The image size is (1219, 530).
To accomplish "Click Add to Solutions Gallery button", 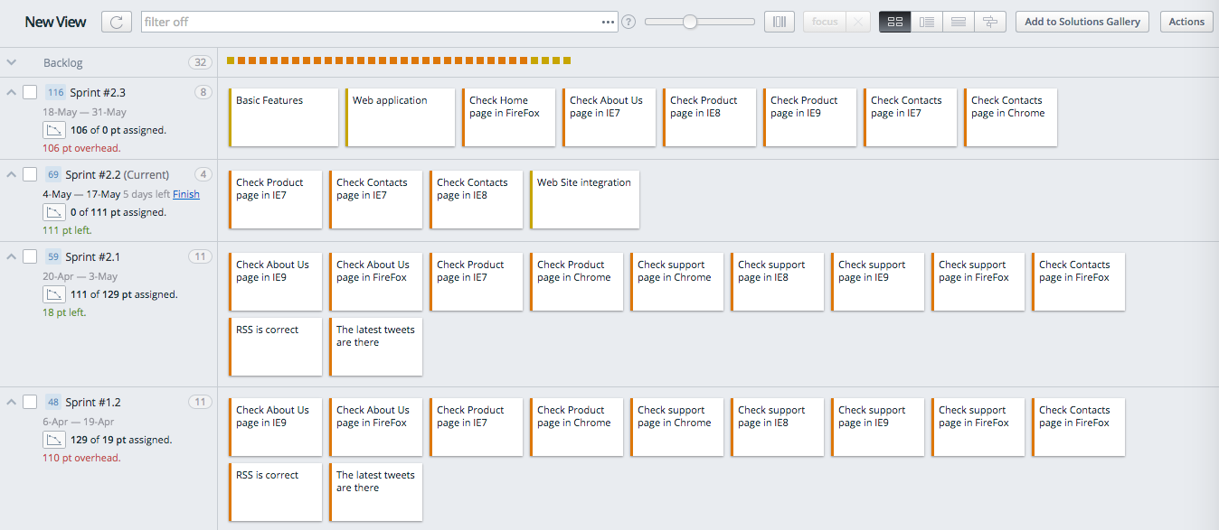I will [x=1082, y=22].
